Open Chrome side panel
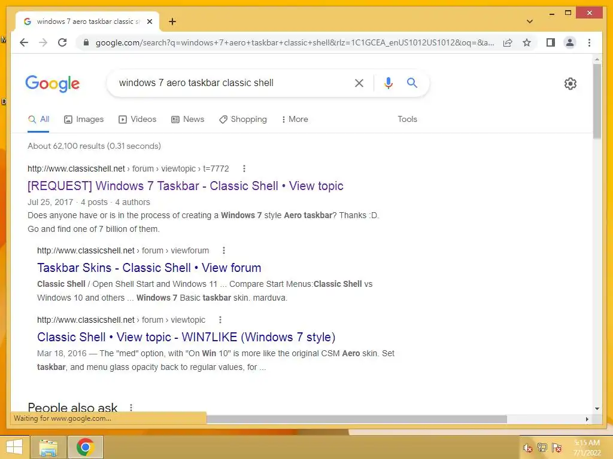613x459 pixels. tap(551, 42)
